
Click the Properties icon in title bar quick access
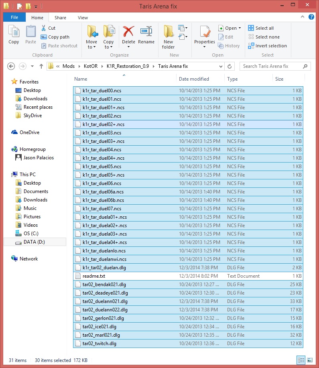click(19, 6)
